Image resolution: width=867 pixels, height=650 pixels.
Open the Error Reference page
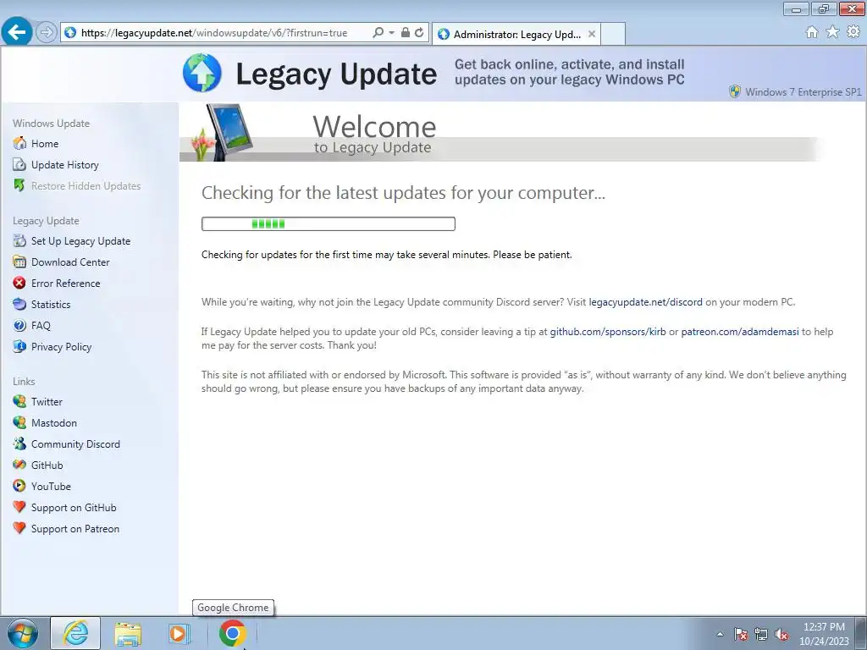(66, 283)
